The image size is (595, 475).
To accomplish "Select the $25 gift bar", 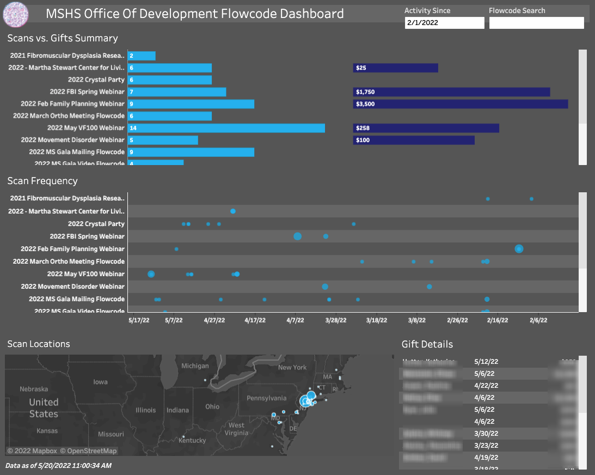I will tap(395, 68).
